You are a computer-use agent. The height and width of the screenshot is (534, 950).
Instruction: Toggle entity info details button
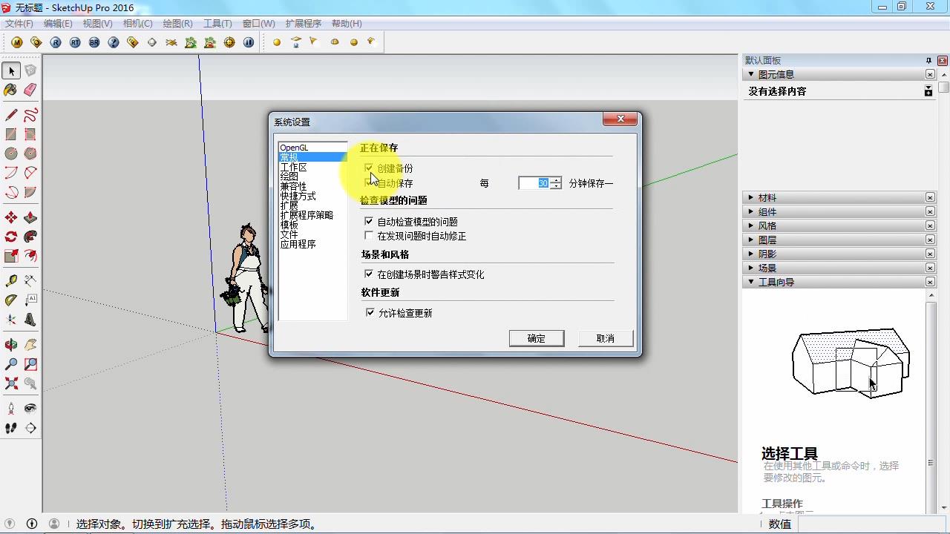[928, 91]
